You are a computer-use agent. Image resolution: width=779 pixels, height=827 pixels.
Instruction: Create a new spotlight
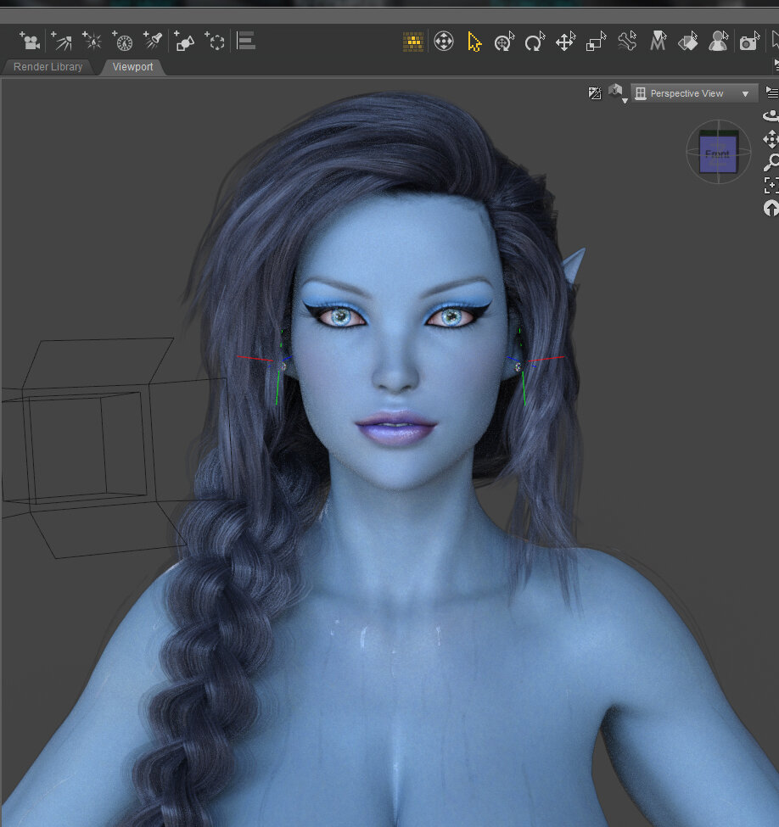153,41
